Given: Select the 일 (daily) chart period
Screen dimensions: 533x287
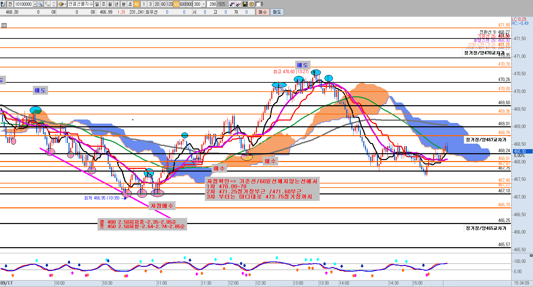Looking at the screenshot, I should point(97,4).
